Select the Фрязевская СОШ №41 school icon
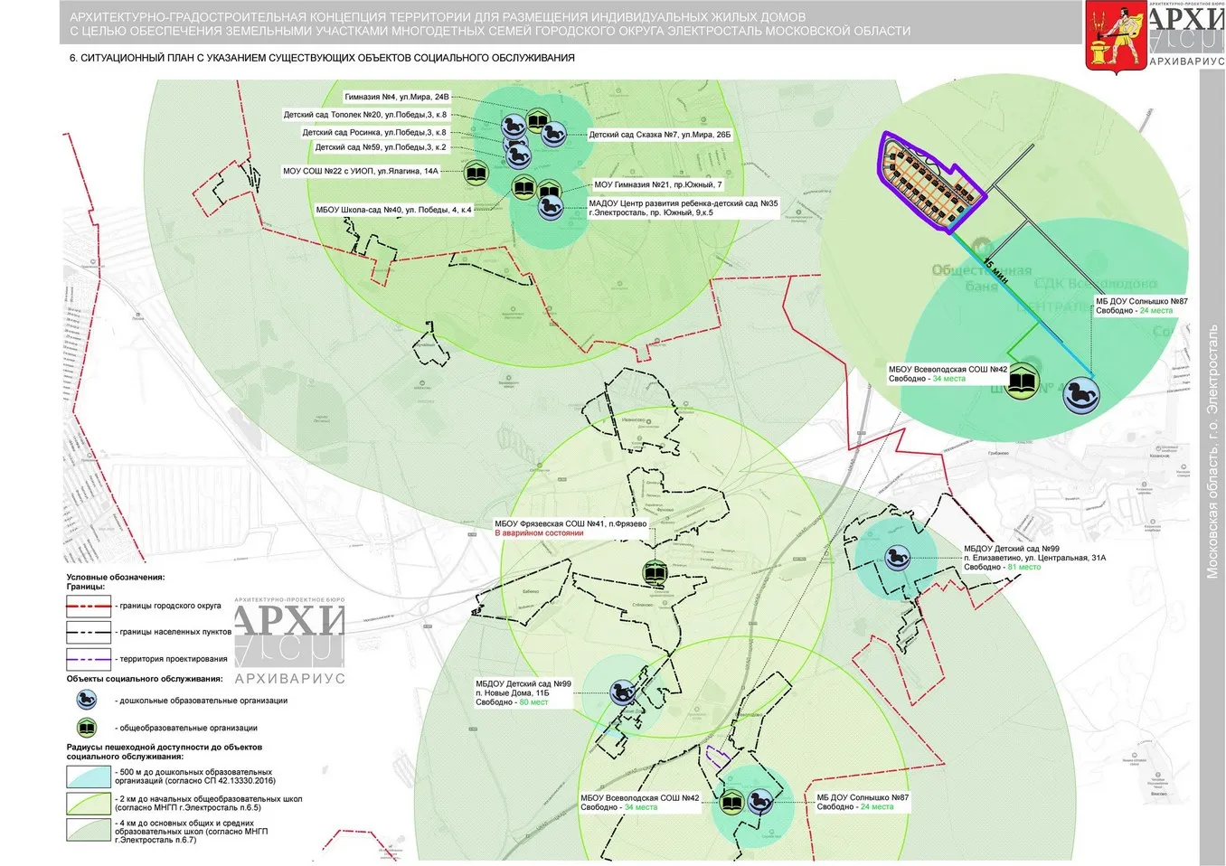The image size is (1226, 866). point(655,571)
